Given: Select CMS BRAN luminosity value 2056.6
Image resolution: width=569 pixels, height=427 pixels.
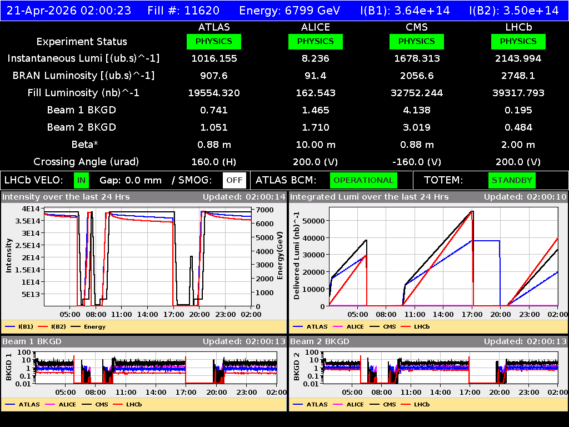Looking at the screenshot, I should (417, 76).
